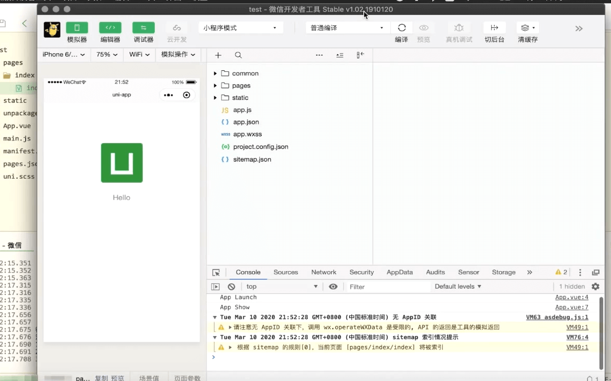Switch to the Console tab

tap(248, 272)
